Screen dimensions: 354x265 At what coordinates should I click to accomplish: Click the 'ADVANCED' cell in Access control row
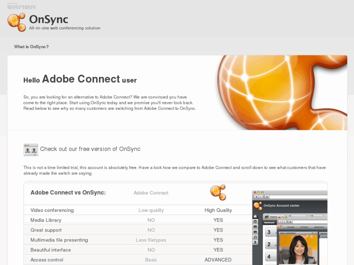(x=218, y=260)
